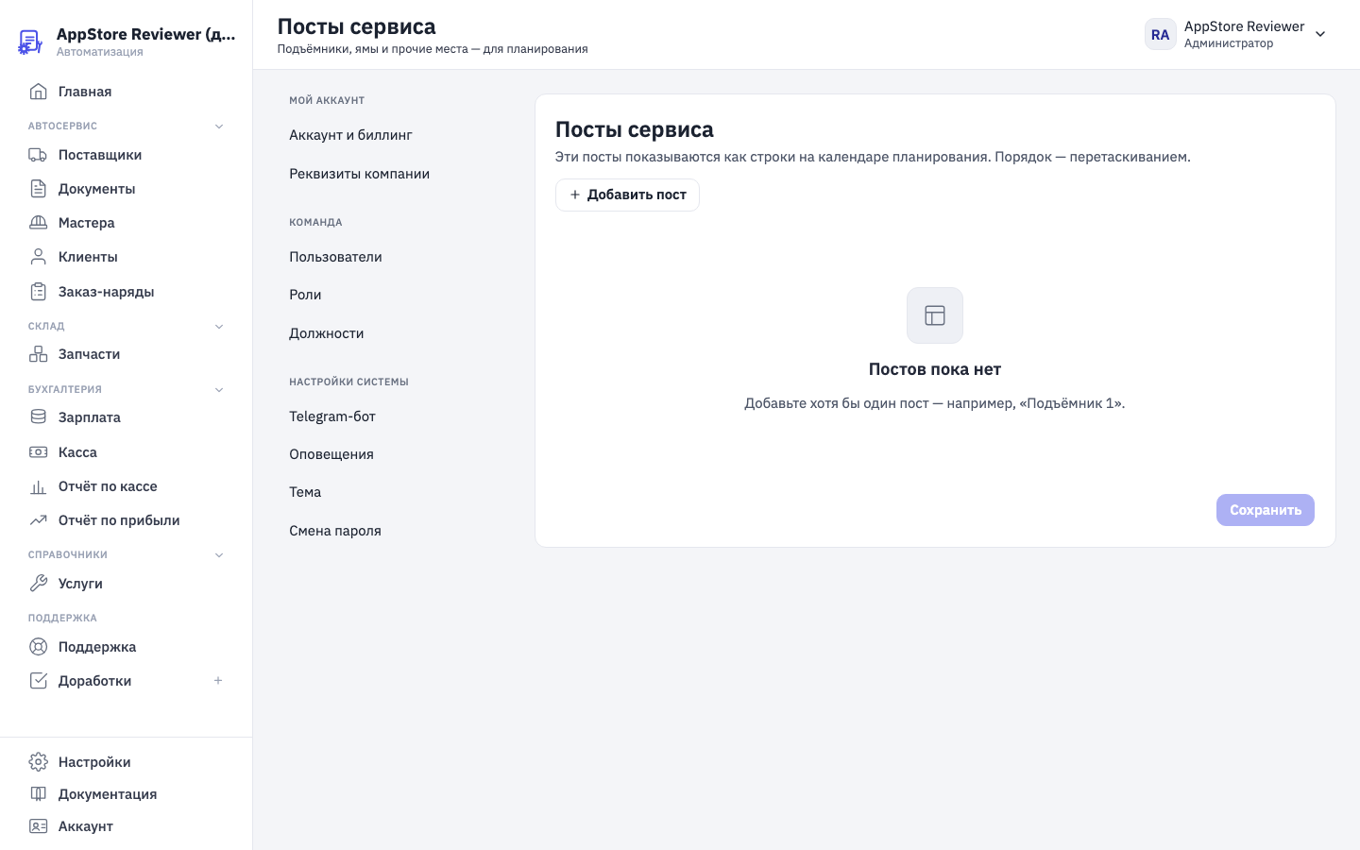Image resolution: width=1360 pixels, height=850 pixels.
Task: Click the Зарплата database icon
Action: coord(38,417)
